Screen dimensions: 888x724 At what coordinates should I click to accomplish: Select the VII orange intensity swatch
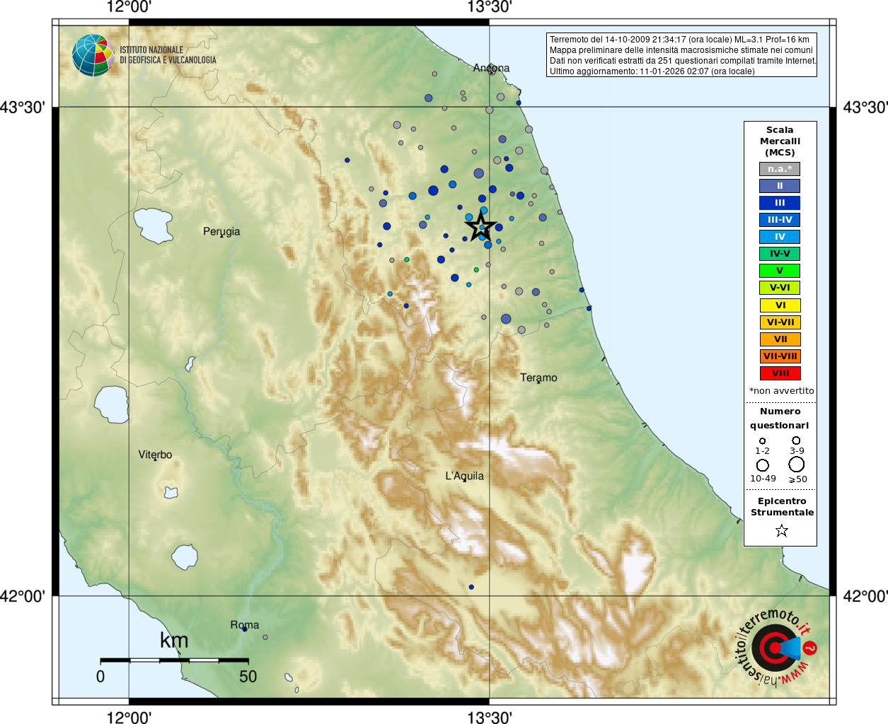(780, 339)
